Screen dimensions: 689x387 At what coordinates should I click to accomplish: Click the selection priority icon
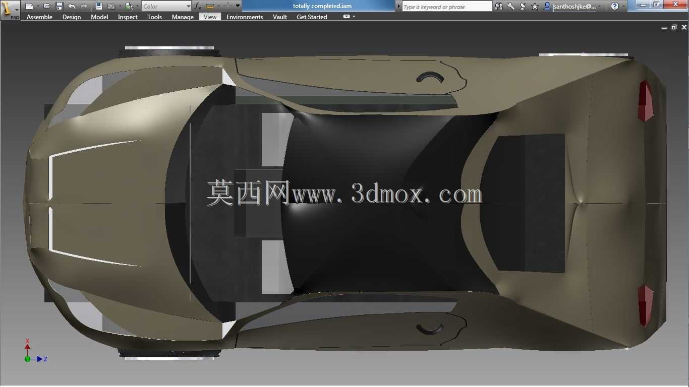pos(129,6)
